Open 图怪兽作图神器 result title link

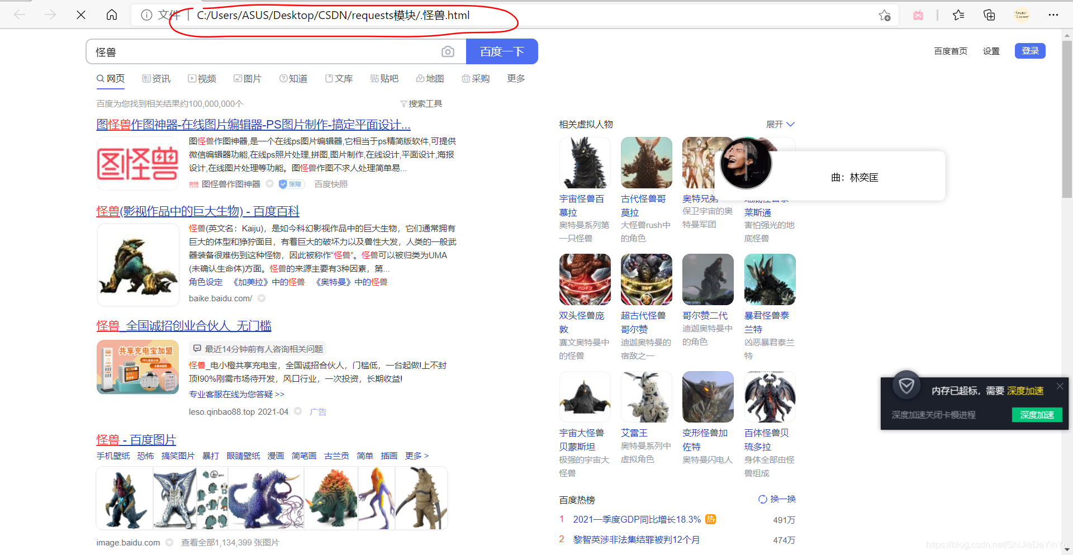254,124
